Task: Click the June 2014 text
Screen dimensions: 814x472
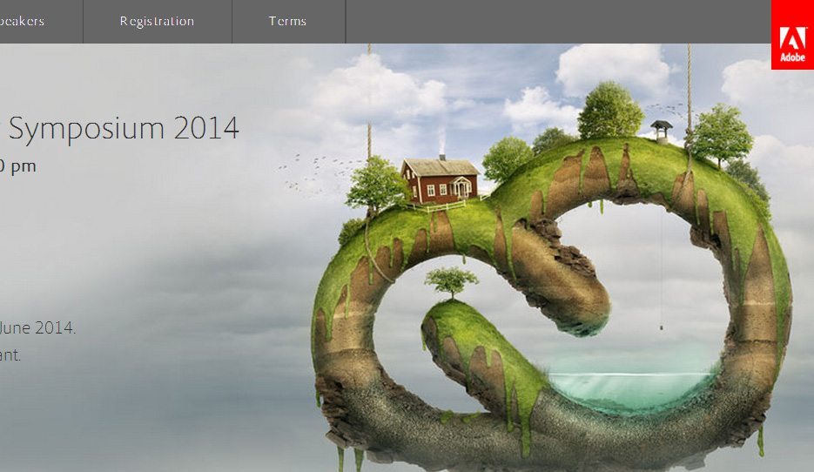Action: pos(37,327)
